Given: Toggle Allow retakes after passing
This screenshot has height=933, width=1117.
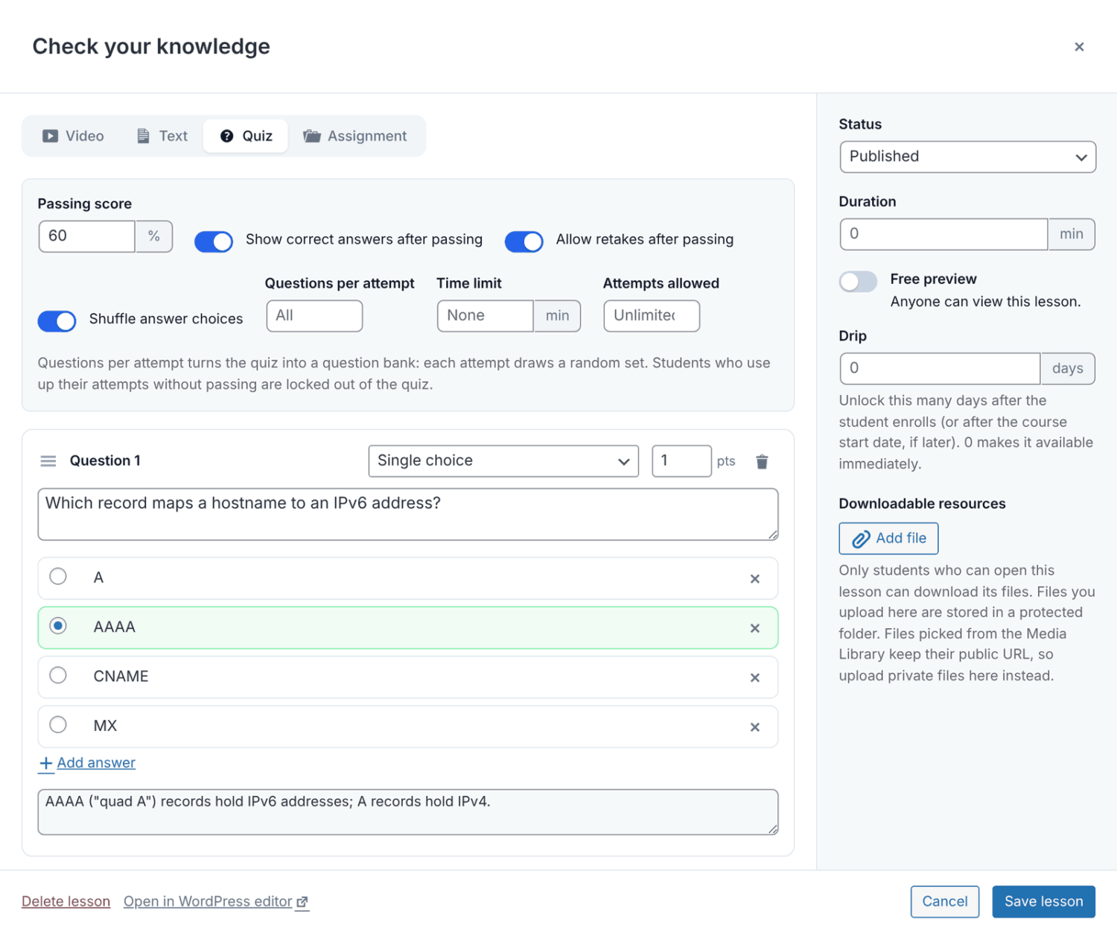Looking at the screenshot, I should pos(524,241).
